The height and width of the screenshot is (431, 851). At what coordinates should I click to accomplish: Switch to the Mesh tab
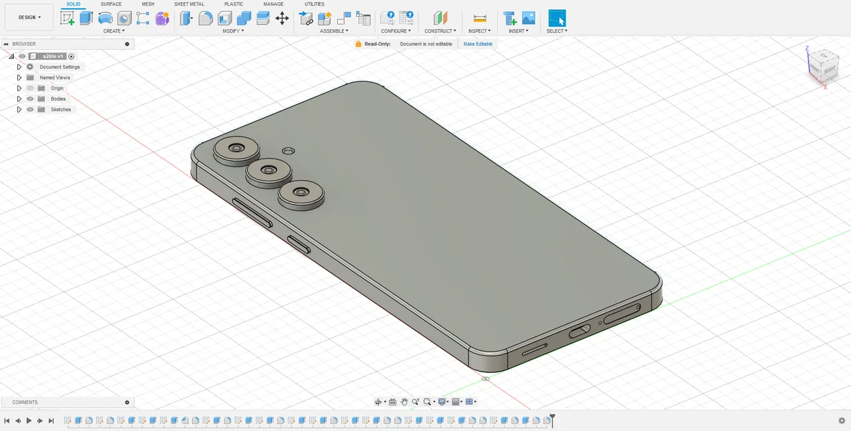click(148, 4)
